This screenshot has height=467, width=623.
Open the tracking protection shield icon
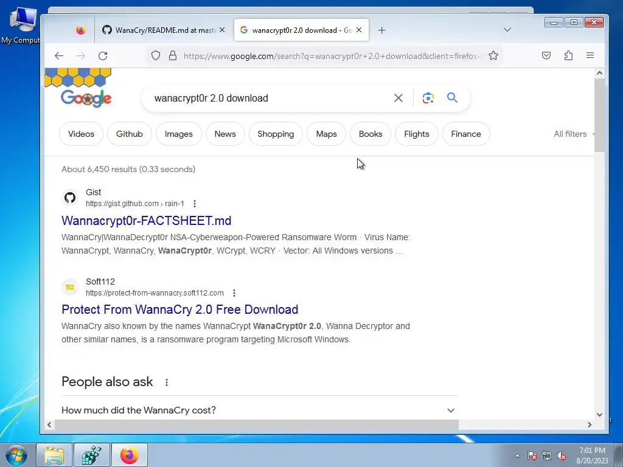[156, 55]
